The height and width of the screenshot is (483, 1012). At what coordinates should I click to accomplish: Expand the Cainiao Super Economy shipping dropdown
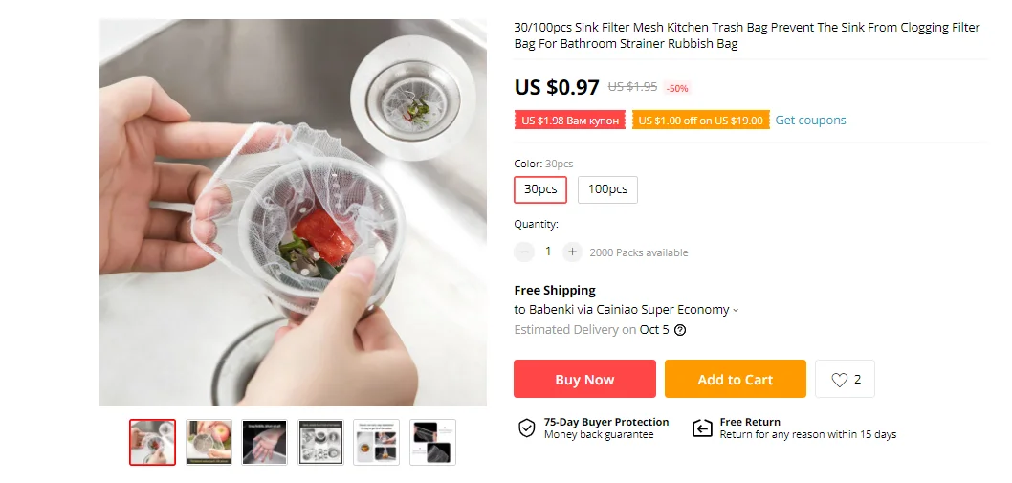tap(736, 310)
